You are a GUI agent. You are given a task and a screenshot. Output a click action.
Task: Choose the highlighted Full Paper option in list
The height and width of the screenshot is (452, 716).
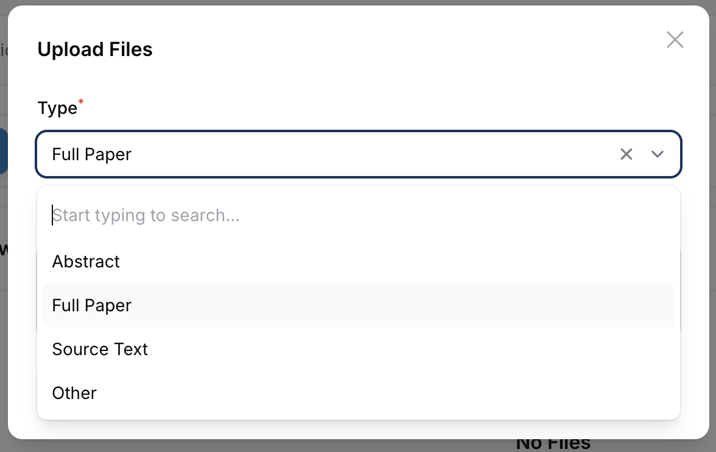[x=359, y=305]
